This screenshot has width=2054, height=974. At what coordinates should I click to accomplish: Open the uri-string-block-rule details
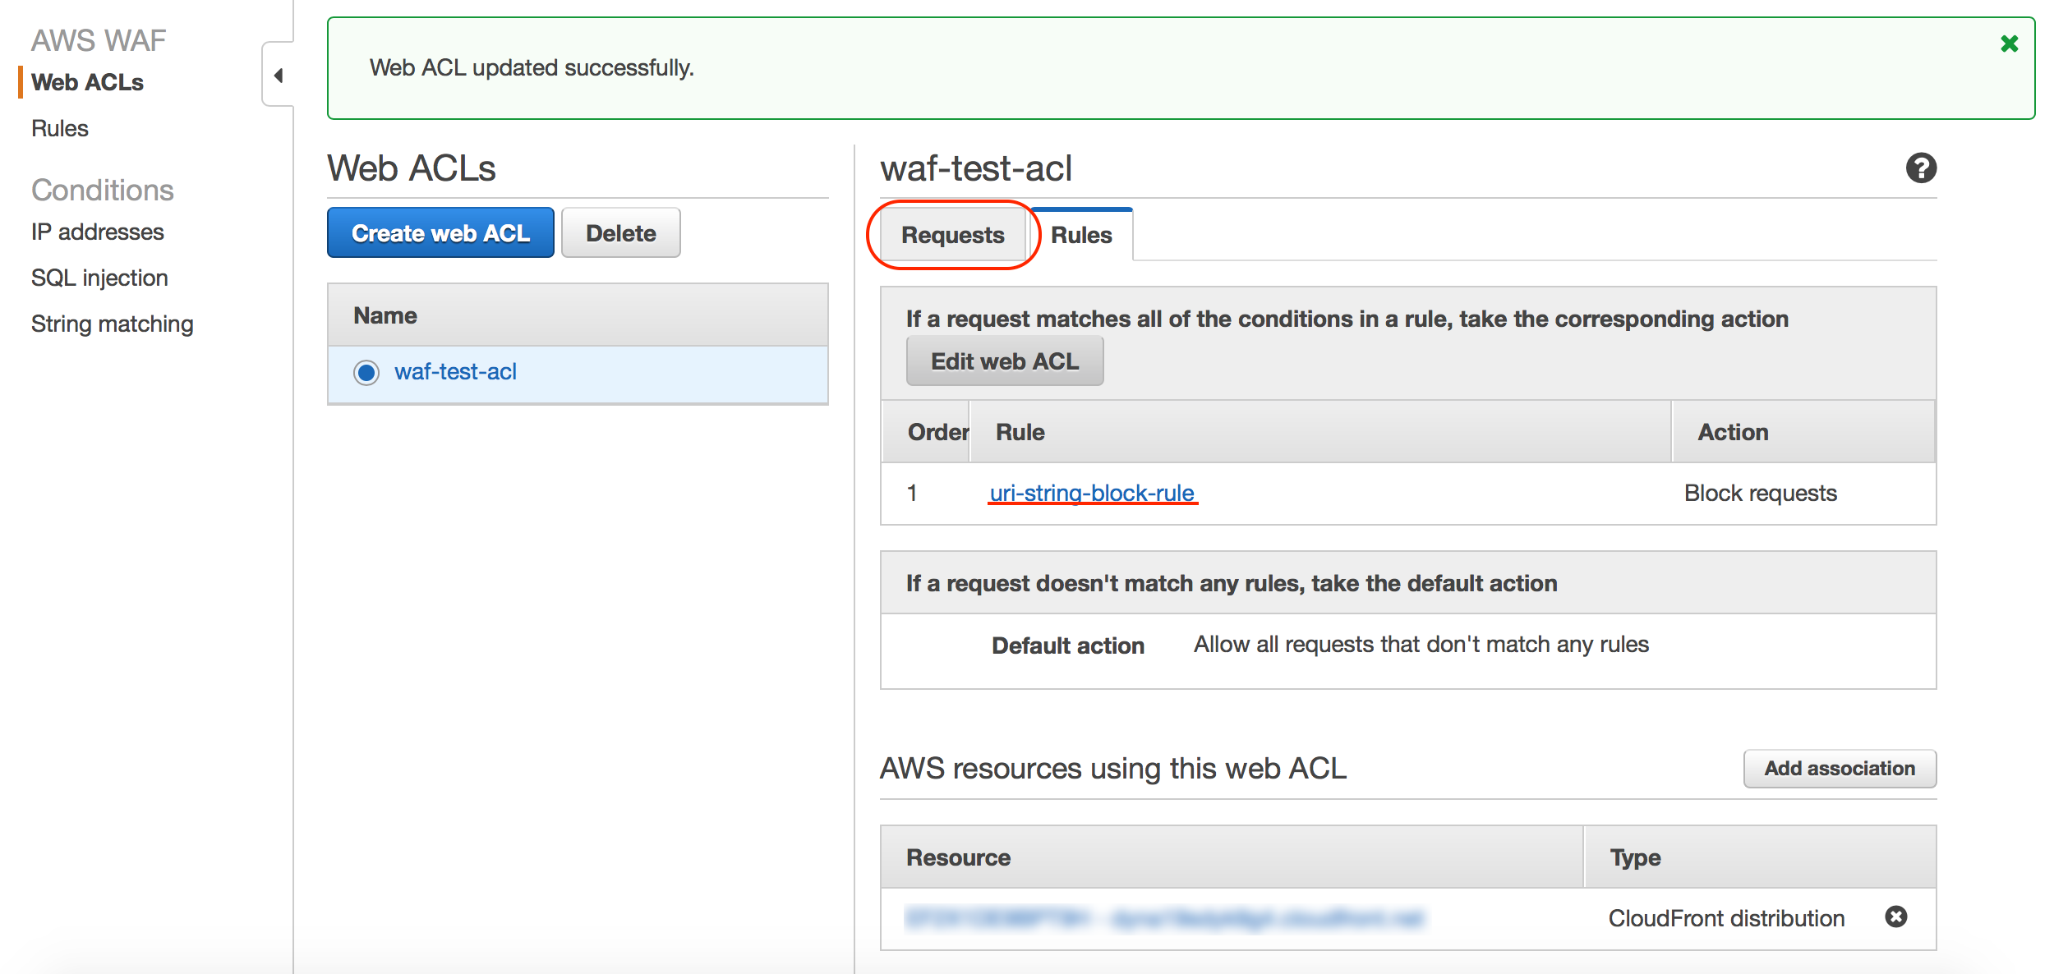point(1091,493)
